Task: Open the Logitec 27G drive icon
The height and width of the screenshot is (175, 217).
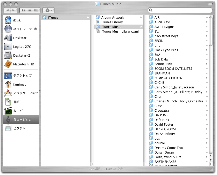Action: tap(8, 47)
